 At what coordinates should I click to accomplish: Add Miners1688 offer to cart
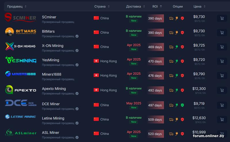[222, 75]
